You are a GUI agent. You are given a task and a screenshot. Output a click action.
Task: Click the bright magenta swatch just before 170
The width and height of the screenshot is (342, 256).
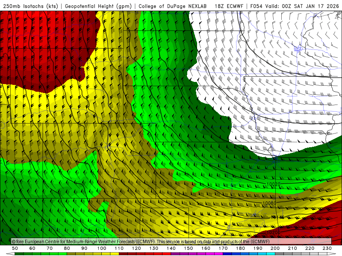pos(218,253)
